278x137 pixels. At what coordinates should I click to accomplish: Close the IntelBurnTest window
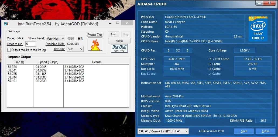(x=127, y=23)
